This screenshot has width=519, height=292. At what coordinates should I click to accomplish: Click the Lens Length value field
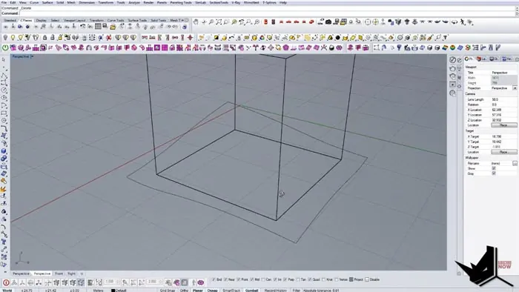coord(503,99)
